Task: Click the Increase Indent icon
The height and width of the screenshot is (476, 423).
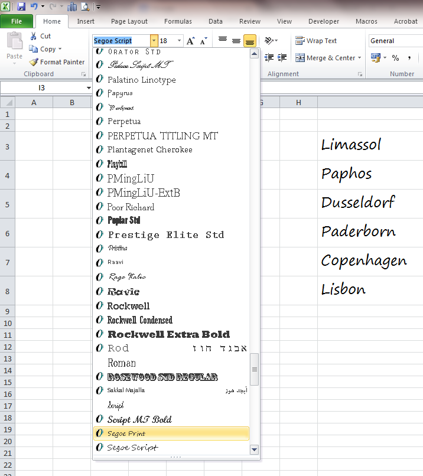Action: coord(282,57)
